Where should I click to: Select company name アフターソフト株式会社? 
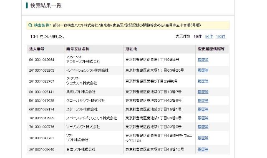point(83,62)
